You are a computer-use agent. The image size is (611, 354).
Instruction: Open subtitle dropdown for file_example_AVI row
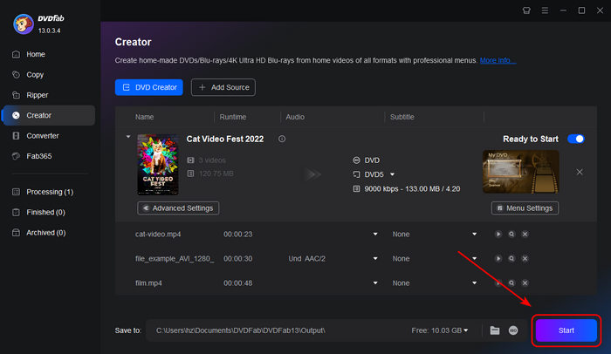click(474, 259)
